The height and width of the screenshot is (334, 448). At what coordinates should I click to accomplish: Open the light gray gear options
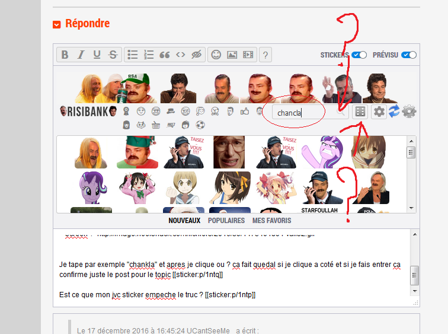pos(409,112)
